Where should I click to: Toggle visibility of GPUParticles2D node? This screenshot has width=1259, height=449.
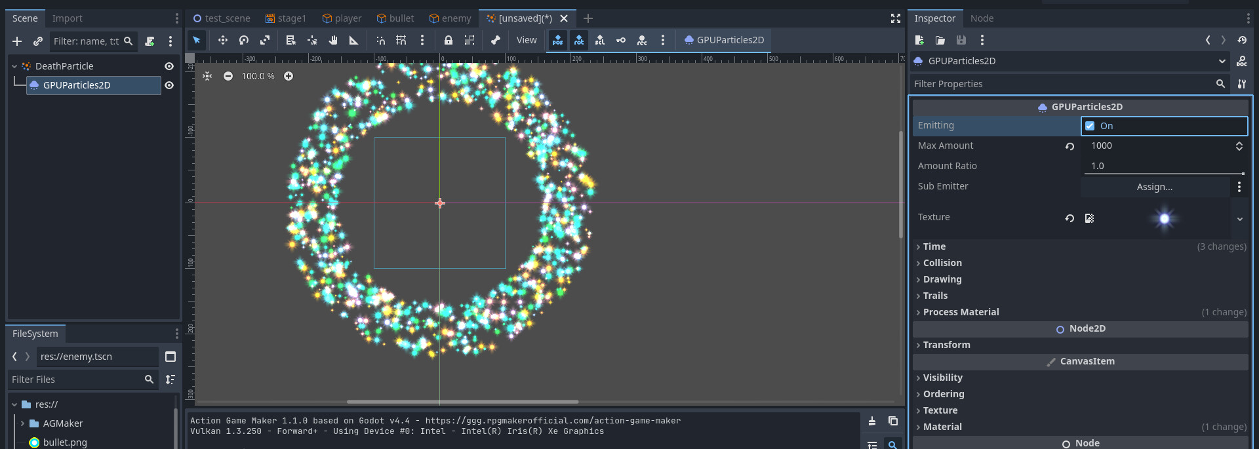point(169,85)
